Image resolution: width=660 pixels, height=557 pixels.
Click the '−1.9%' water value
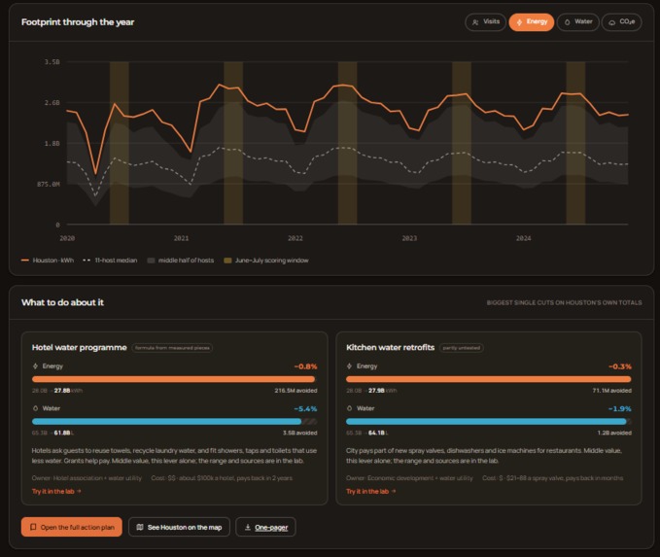coord(620,409)
